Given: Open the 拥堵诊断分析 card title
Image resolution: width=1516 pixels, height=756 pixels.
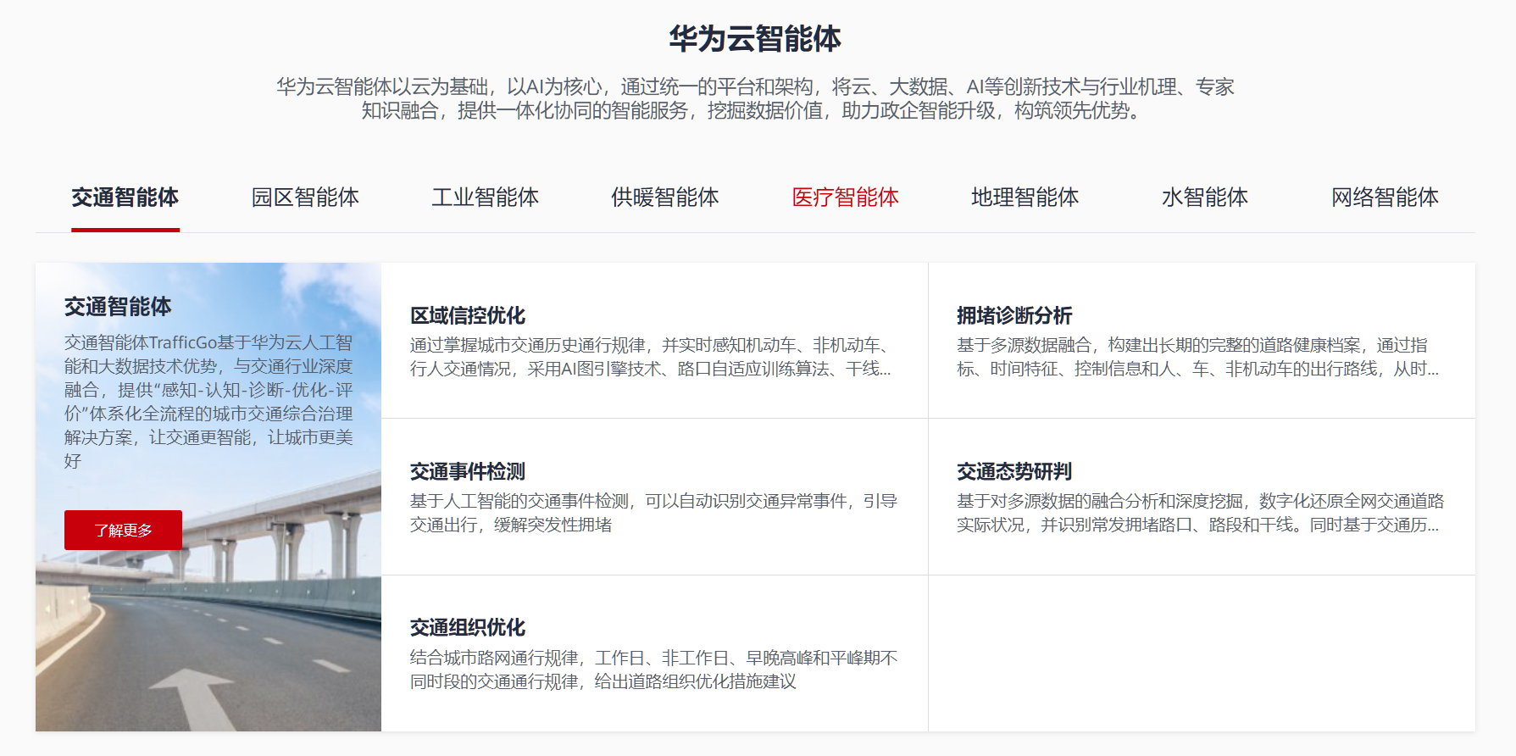Looking at the screenshot, I should [1014, 316].
